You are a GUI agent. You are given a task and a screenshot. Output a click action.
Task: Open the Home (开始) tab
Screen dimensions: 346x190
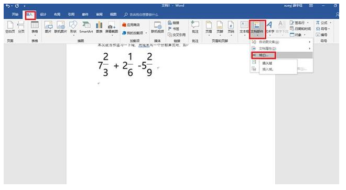pos(15,15)
